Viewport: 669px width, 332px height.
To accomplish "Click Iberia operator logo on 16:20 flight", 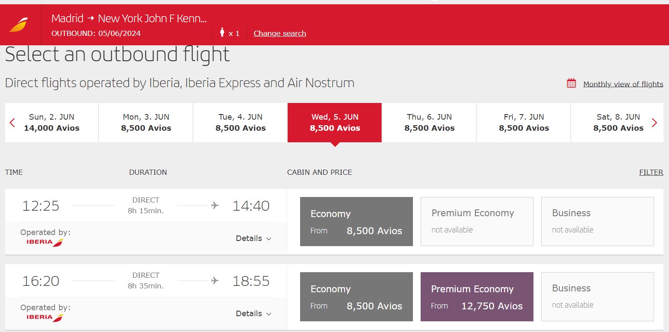I will click(x=45, y=317).
